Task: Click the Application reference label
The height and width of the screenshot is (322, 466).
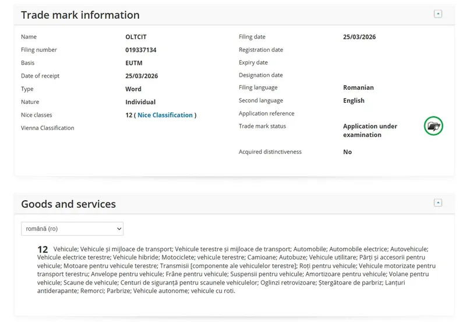Action: (x=267, y=113)
